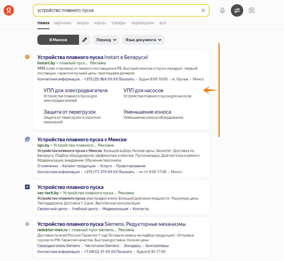The height and width of the screenshot is (261, 284).
Task: Open the Yandex home logo
Action: pos(9,10)
